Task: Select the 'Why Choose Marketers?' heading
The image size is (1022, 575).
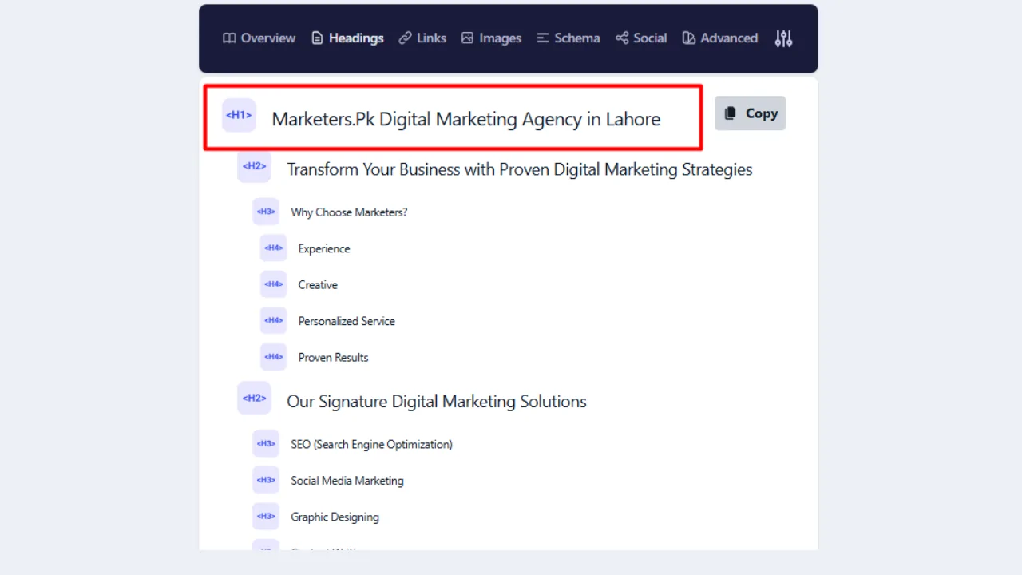Action: [349, 212]
